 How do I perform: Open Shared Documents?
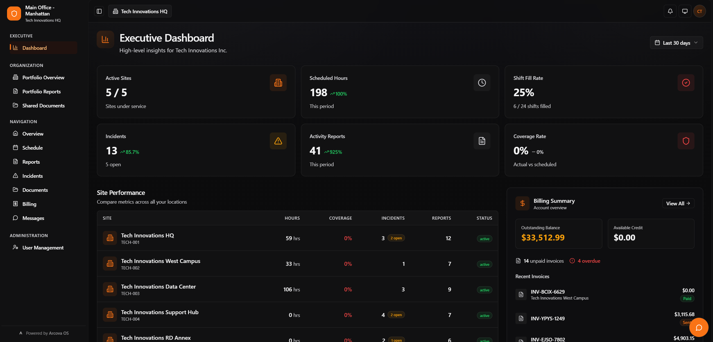click(44, 105)
